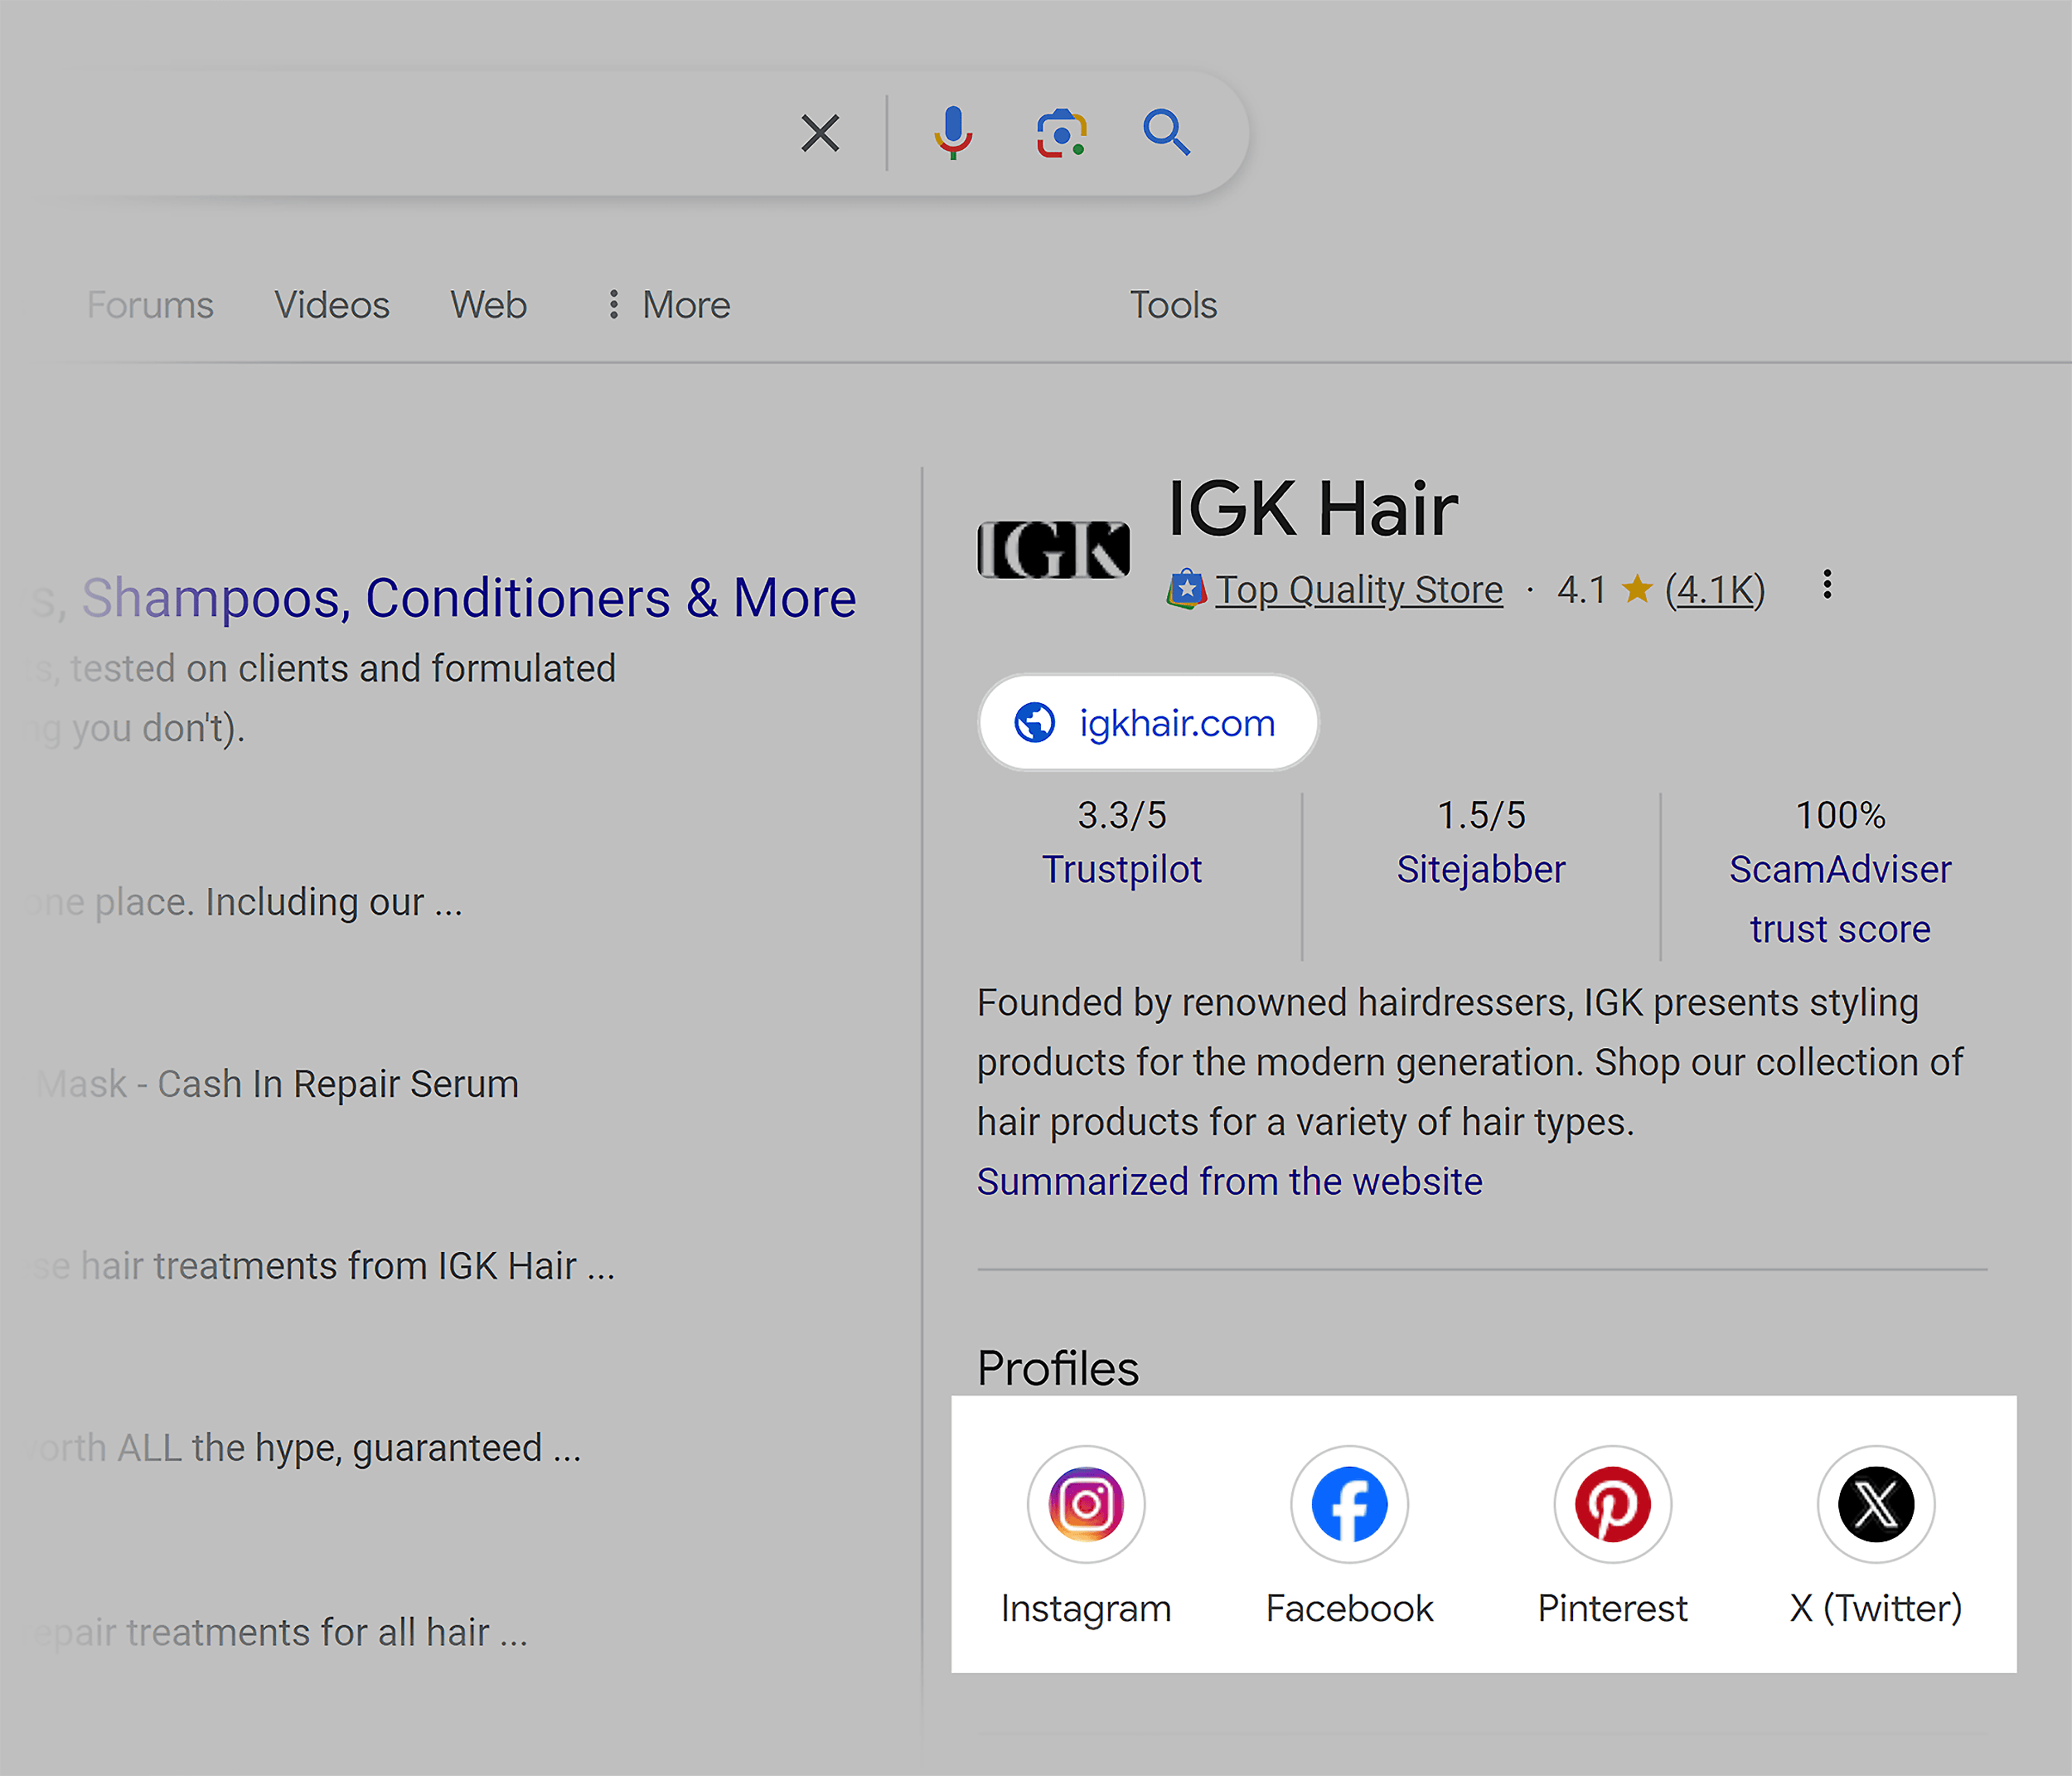The width and height of the screenshot is (2072, 1776).
Task: Click the 3.3/5 Trustpilot score value
Action: 1122,816
